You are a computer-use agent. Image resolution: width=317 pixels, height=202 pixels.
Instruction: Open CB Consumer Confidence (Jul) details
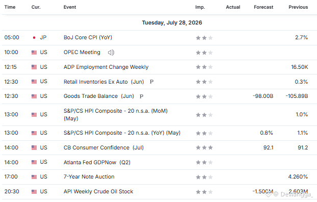(x=103, y=147)
